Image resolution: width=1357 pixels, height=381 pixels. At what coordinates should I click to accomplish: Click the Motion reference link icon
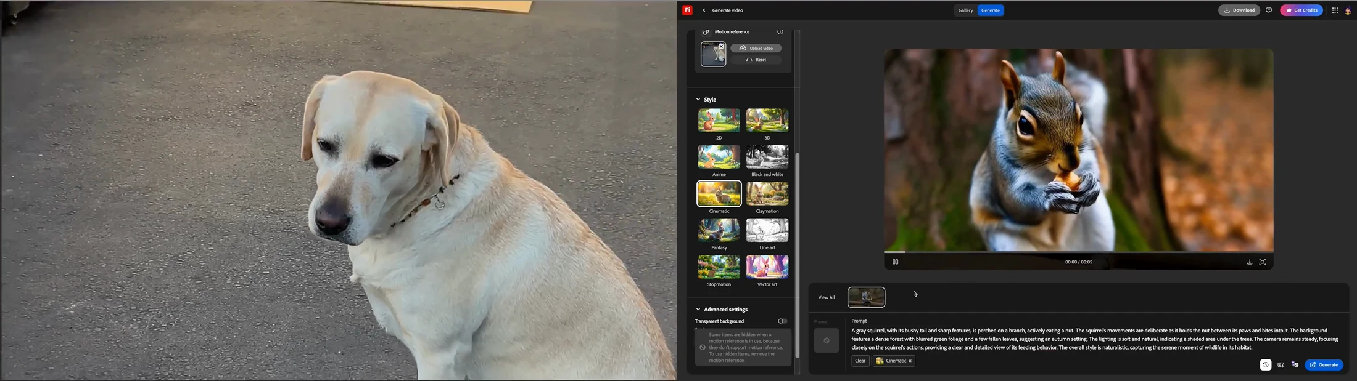tap(706, 32)
